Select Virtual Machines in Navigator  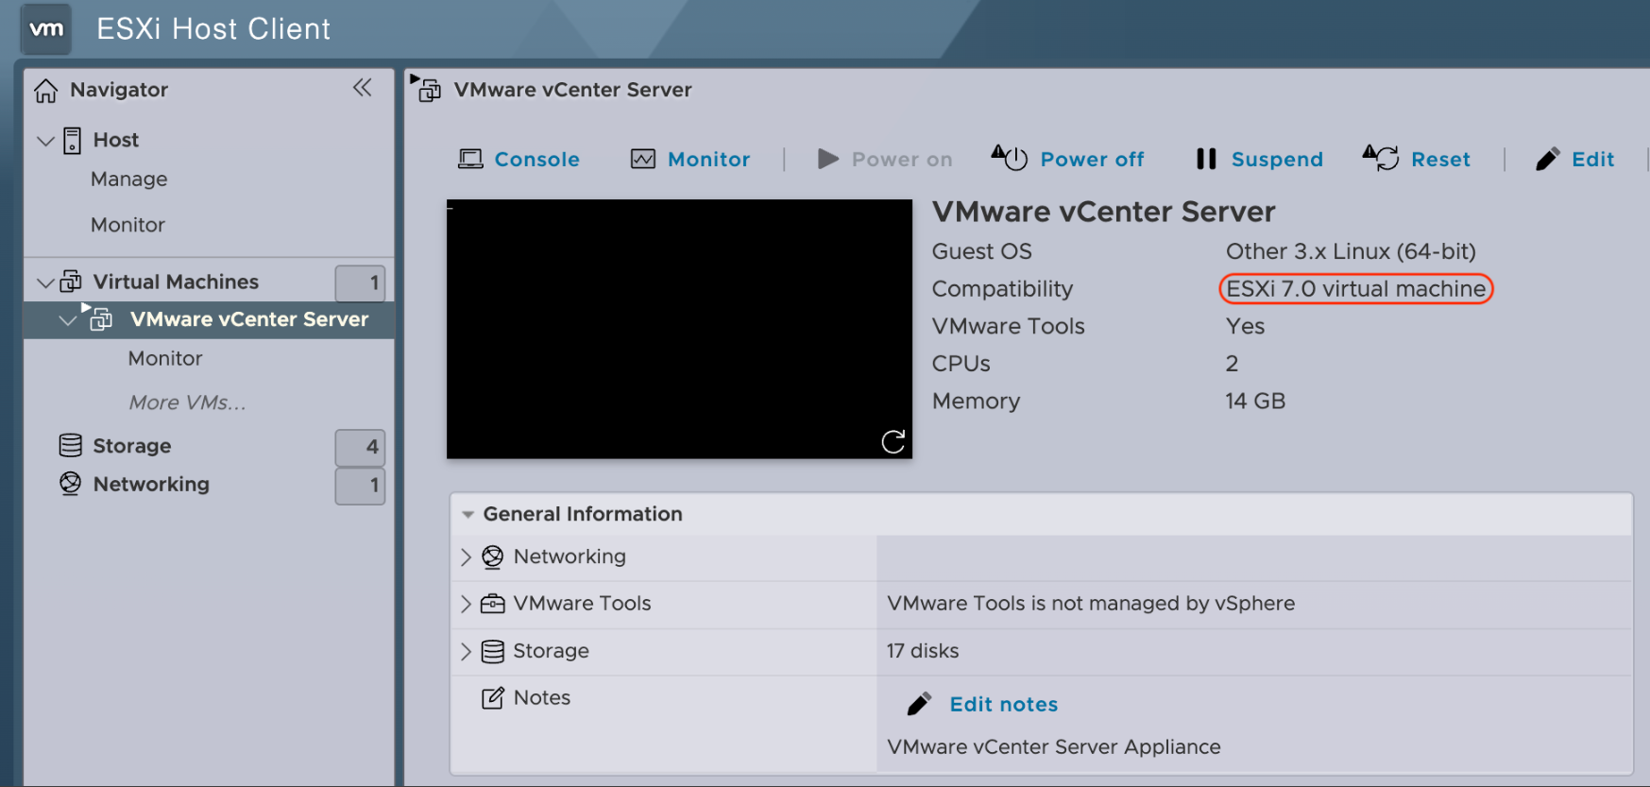click(x=176, y=282)
